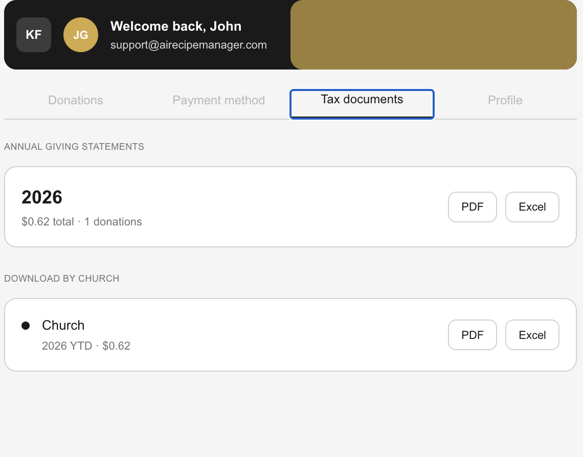Click the "Welcome back, John" heading

[x=176, y=27]
